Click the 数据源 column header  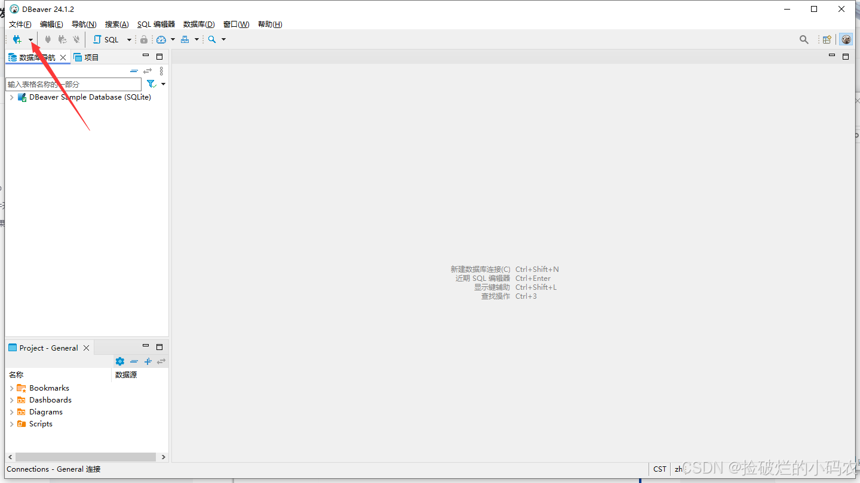coord(140,375)
